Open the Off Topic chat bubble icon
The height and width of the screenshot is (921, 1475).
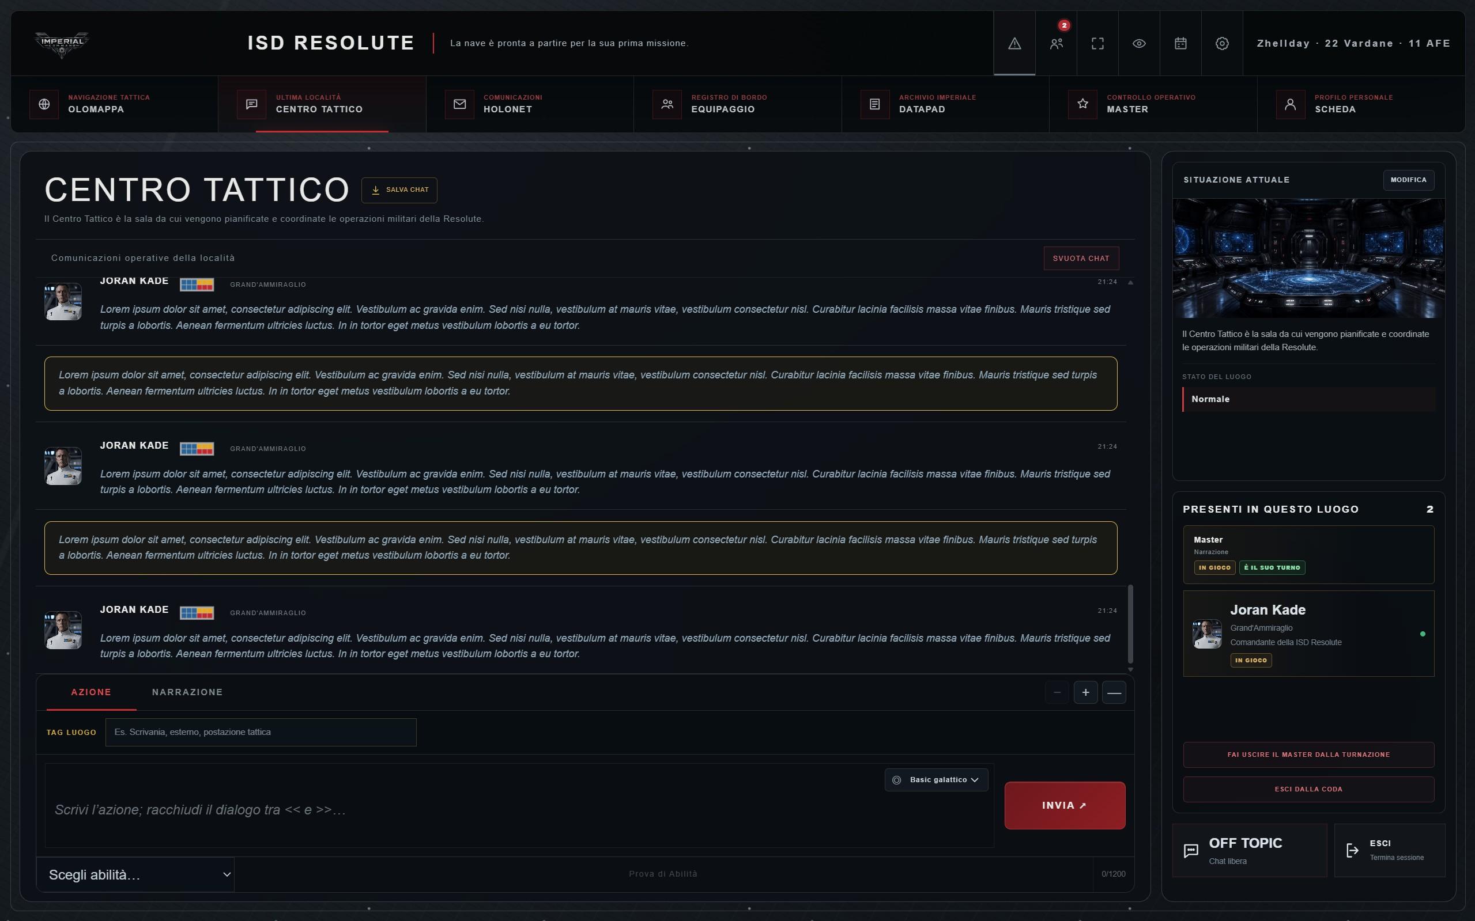pyautogui.click(x=1190, y=851)
